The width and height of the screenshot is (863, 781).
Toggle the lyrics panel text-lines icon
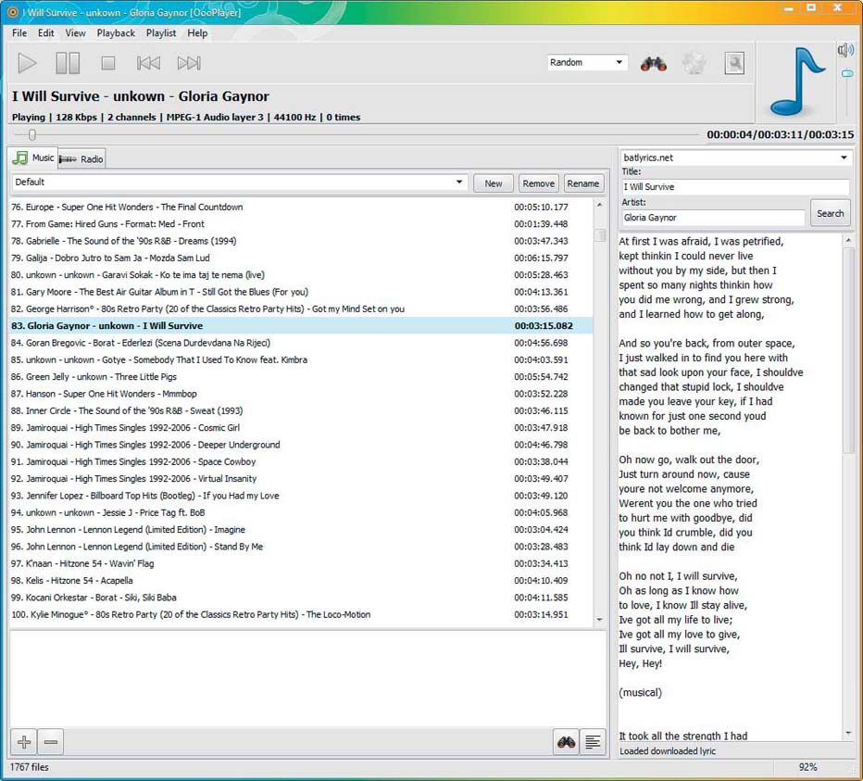(593, 742)
